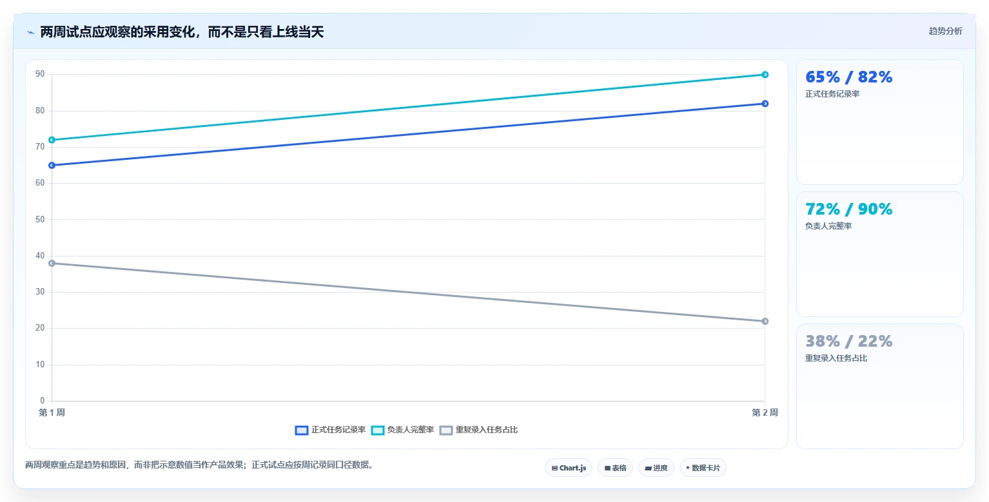The image size is (989, 502).
Task: Click the 65% / 82% card value
Action: click(849, 77)
